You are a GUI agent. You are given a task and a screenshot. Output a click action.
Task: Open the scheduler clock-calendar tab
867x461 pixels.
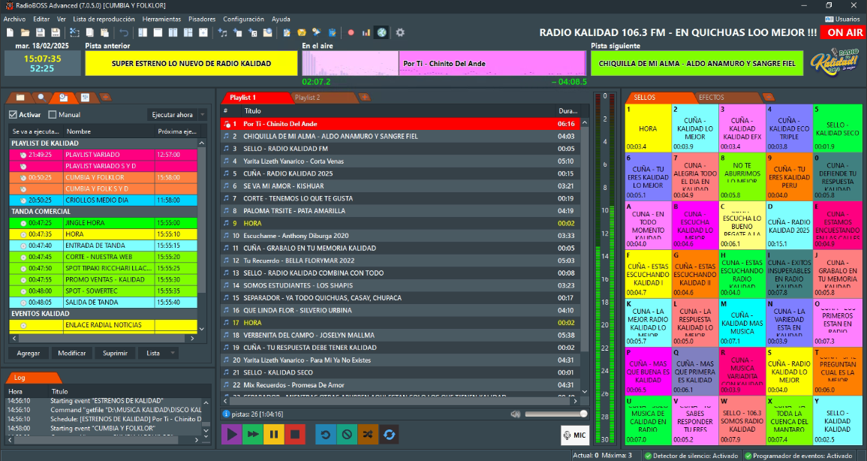(x=64, y=98)
